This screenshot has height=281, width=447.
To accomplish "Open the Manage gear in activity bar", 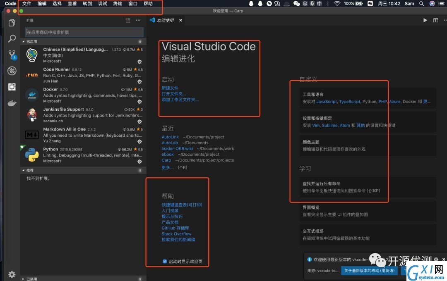I will [12, 274].
